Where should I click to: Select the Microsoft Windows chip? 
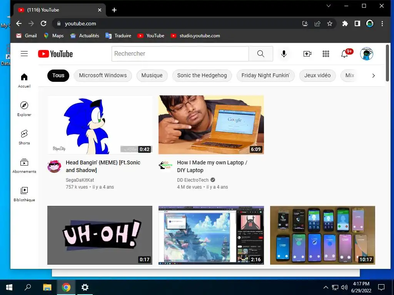click(103, 76)
